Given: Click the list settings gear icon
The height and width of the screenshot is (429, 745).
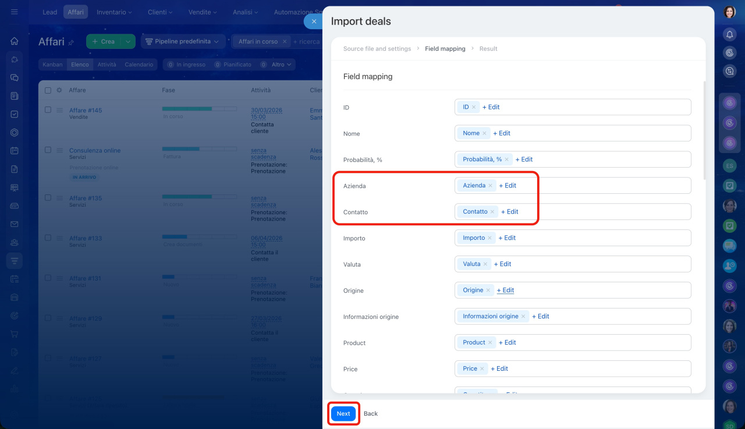Looking at the screenshot, I should [59, 90].
